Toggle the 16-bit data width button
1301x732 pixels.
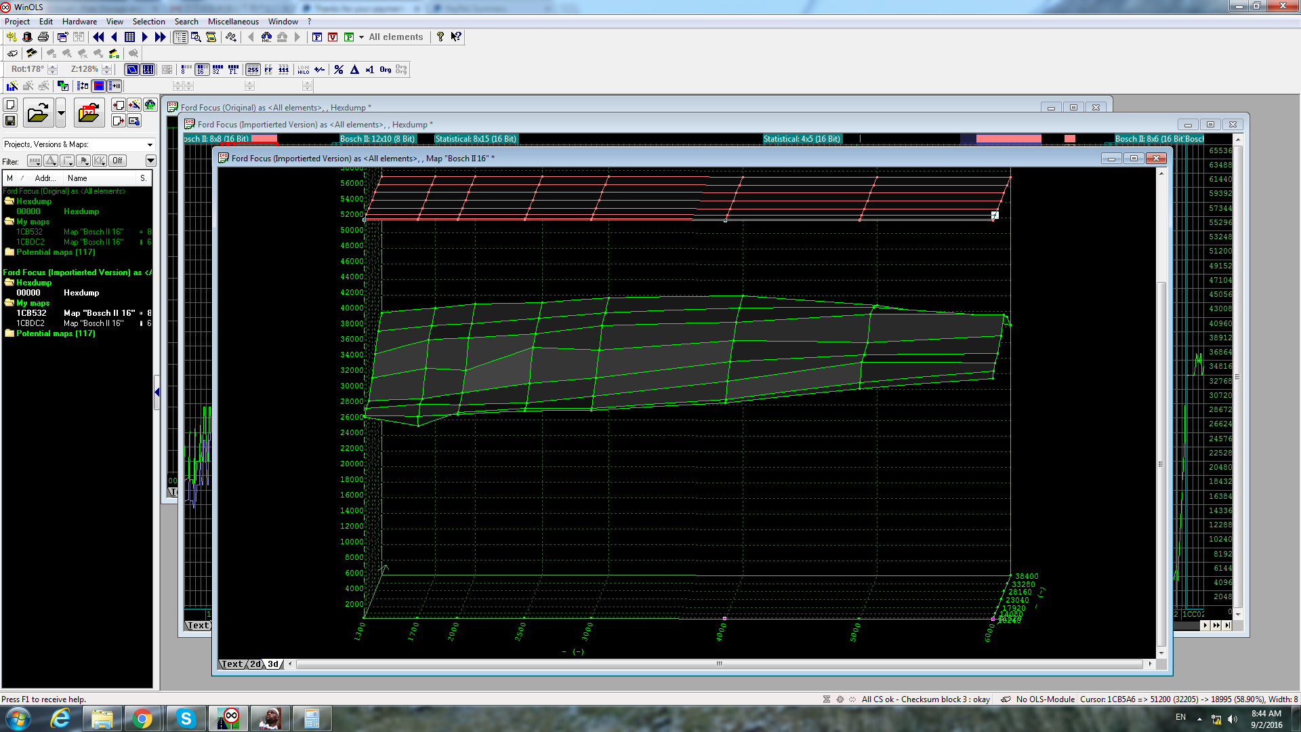click(x=202, y=70)
